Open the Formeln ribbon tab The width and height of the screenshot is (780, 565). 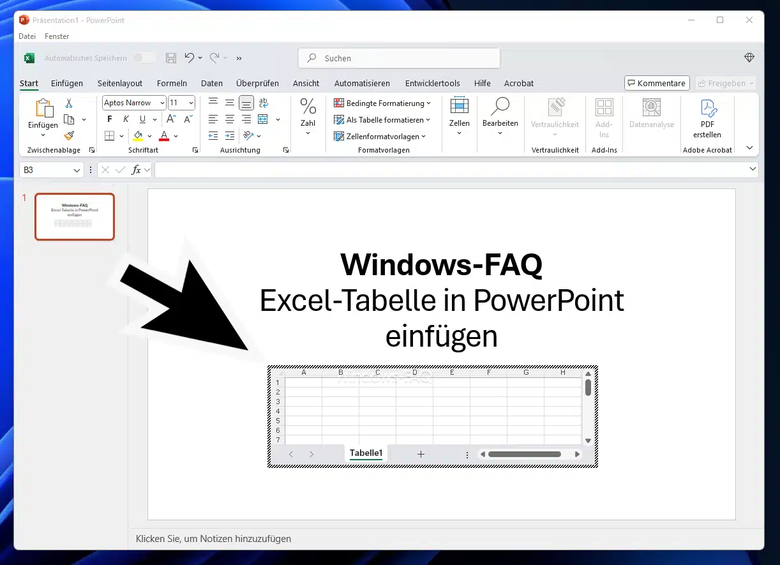click(x=172, y=83)
